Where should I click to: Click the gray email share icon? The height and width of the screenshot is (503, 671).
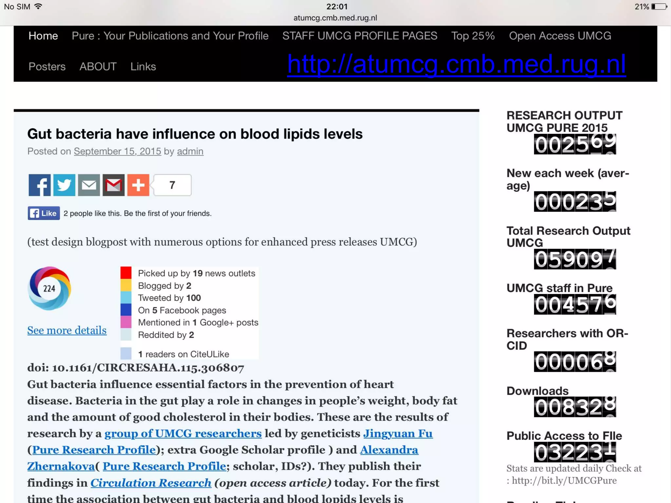click(x=89, y=185)
